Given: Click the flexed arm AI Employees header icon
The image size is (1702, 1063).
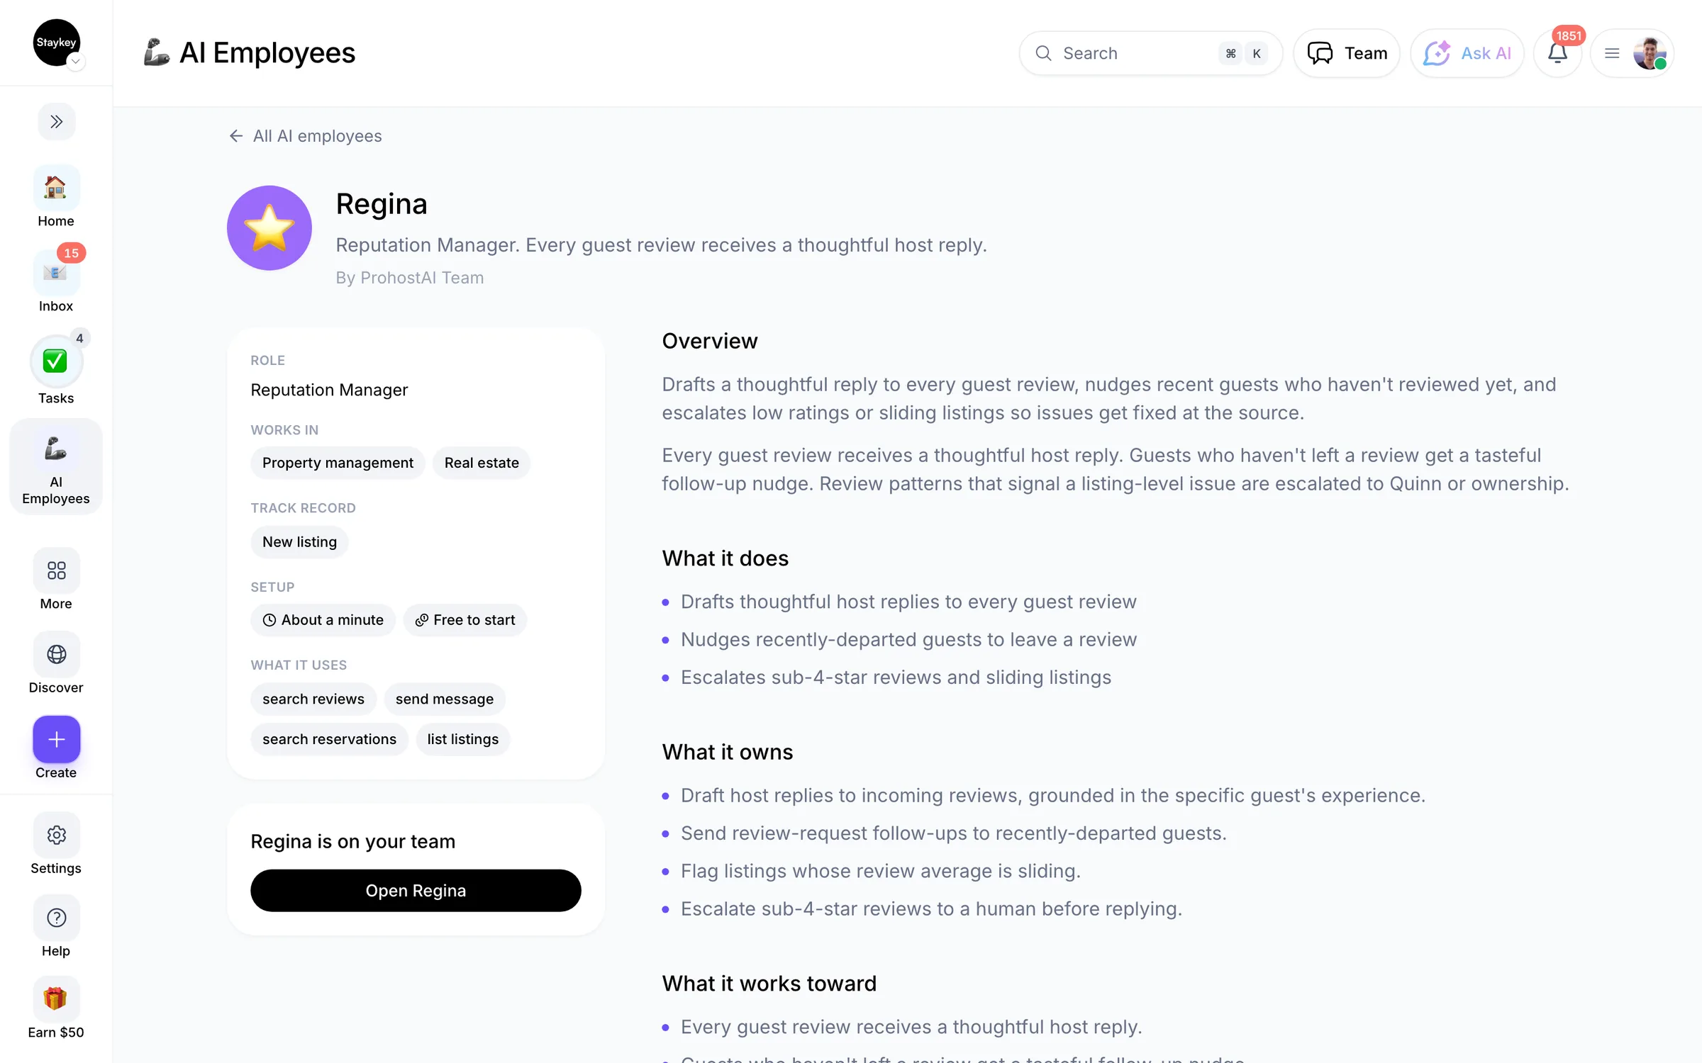Looking at the screenshot, I should coord(156,52).
